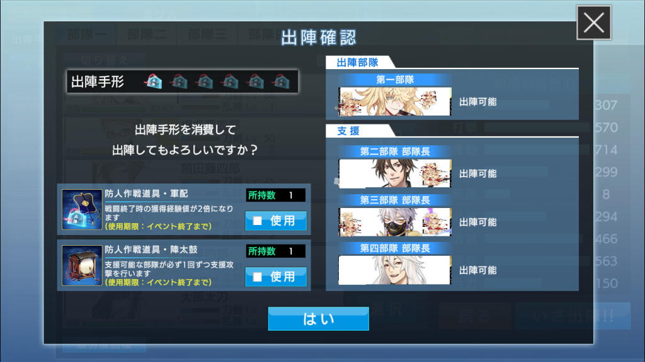Close the 出陣確認 dialog with X
Image resolution: width=645 pixels, height=362 pixels.
point(593,23)
